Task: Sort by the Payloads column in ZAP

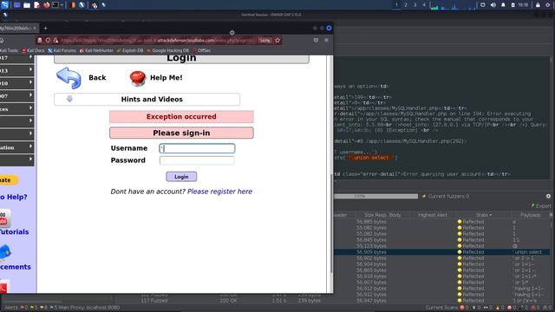Action: click(x=530, y=215)
